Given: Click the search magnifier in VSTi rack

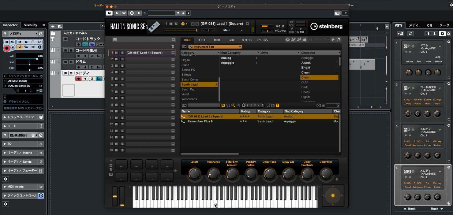Looking at the screenshot, I should [410, 34].
